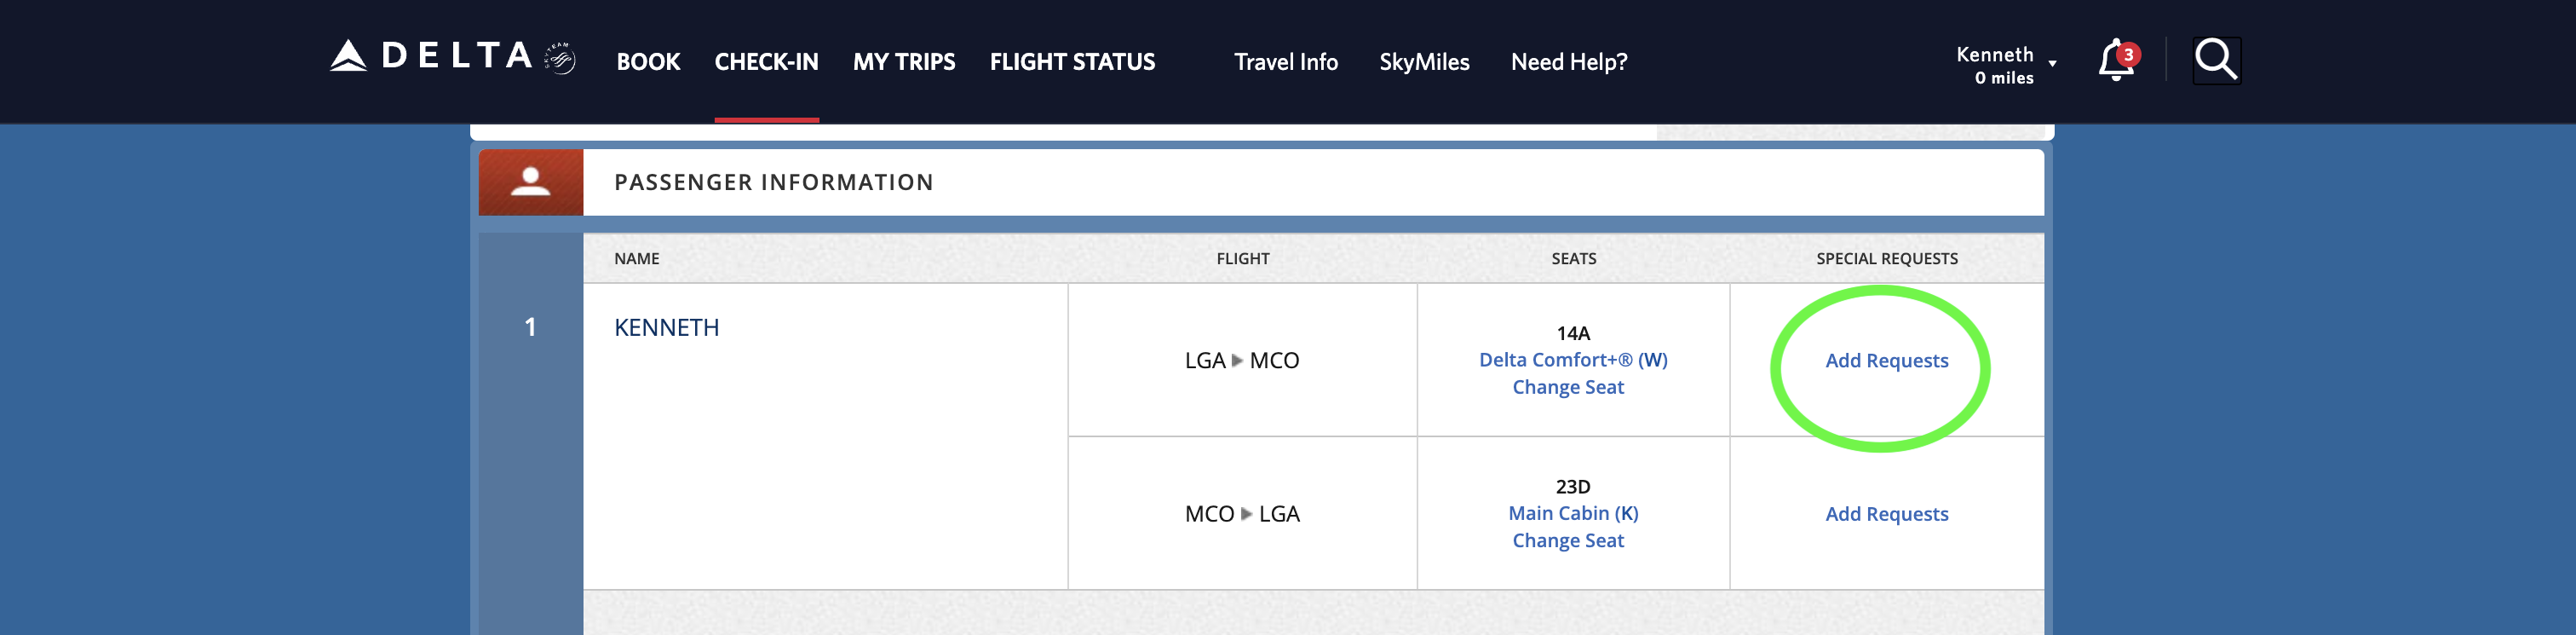Click the passenger silhouette icon
Viewport: 2576px width, 635px height.
coord(531,182)
